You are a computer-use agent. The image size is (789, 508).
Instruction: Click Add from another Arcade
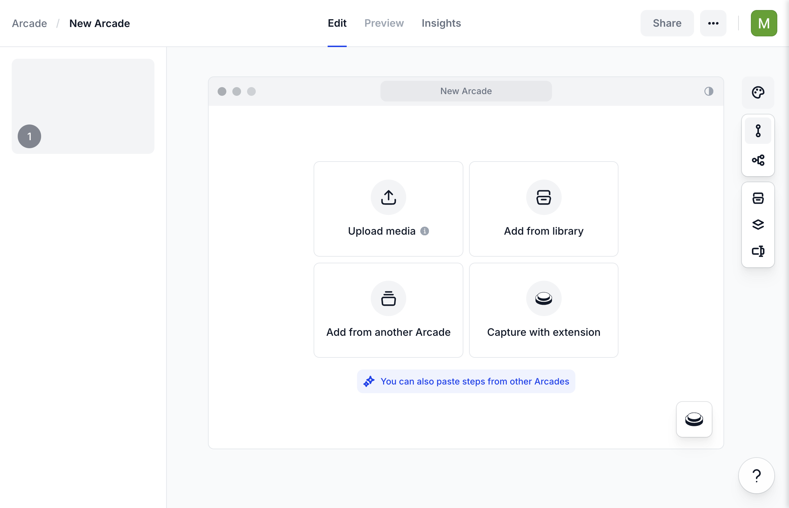click(x=388, y=310)
